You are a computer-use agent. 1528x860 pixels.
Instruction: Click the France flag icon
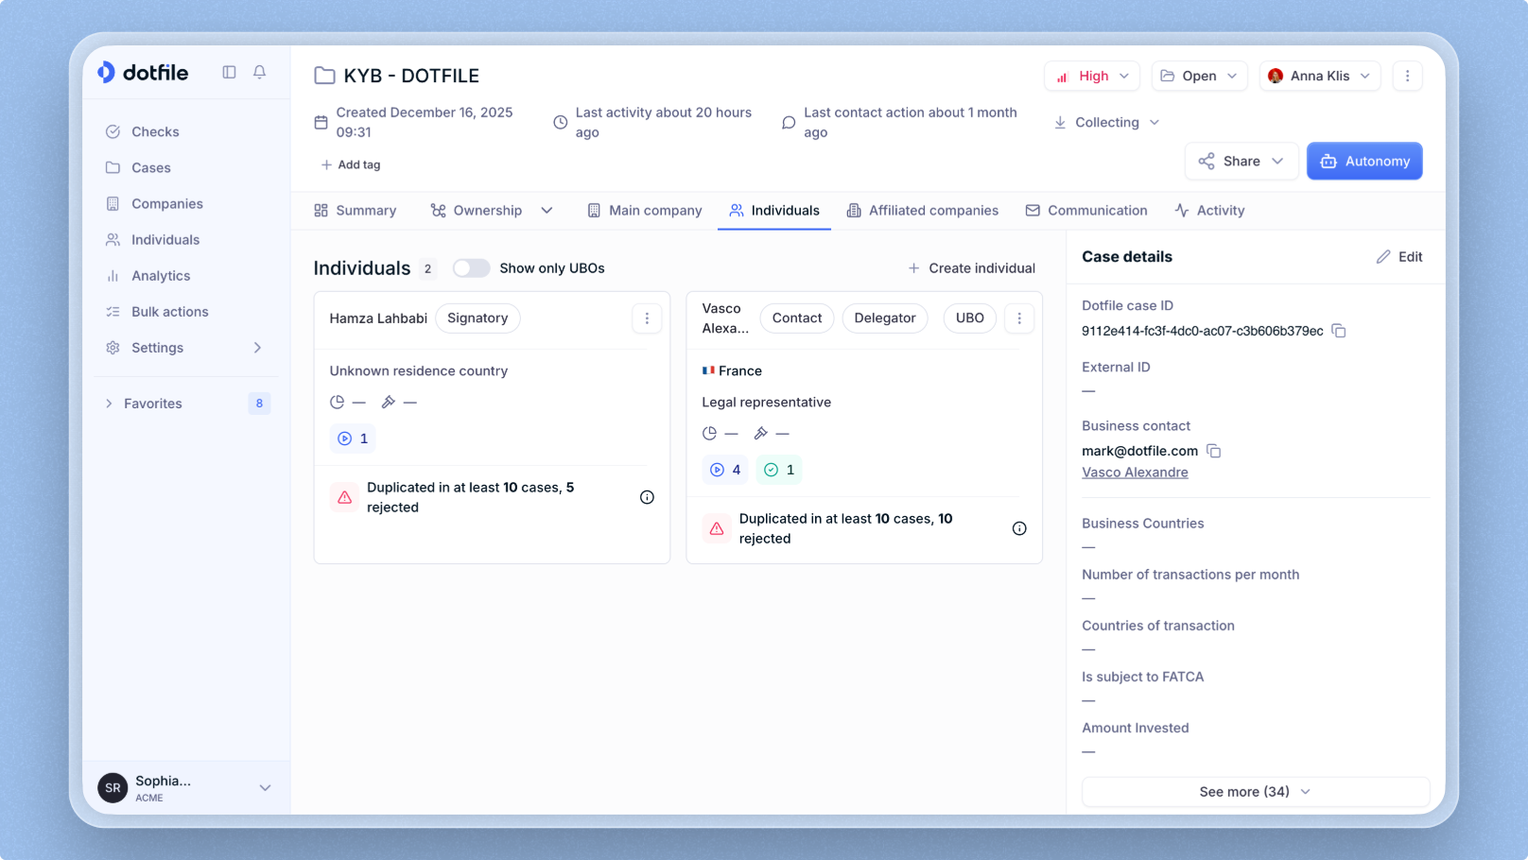tap(708, 370)
